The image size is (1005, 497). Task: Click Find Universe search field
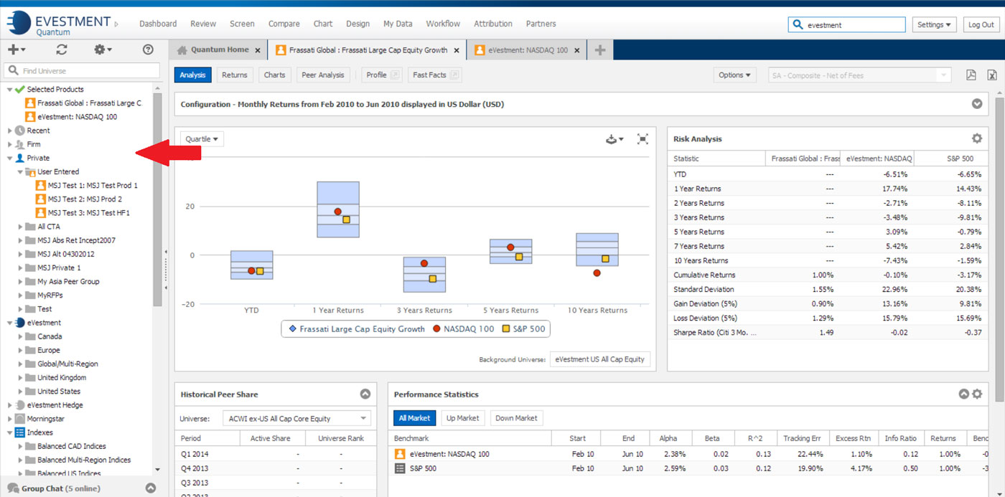(x=82, y=71)
